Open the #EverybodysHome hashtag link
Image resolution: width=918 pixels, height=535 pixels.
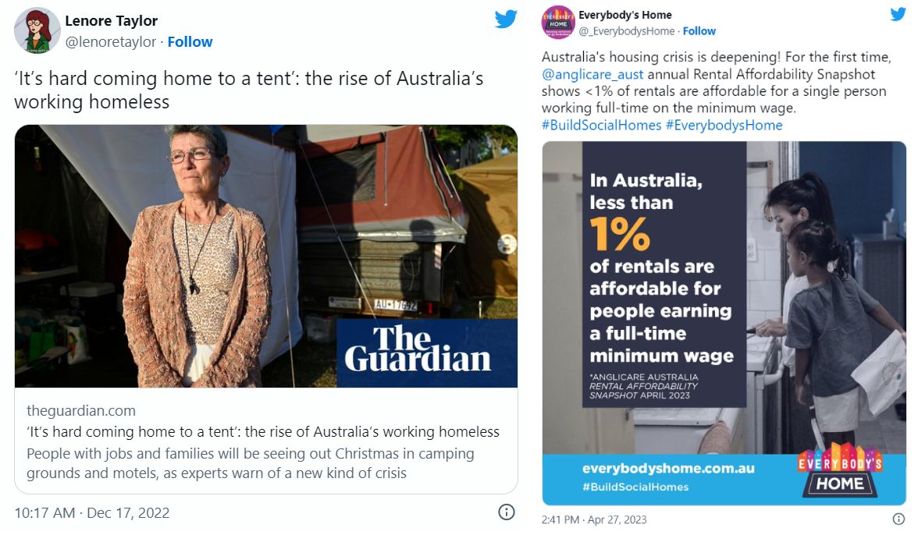[724, 125]
